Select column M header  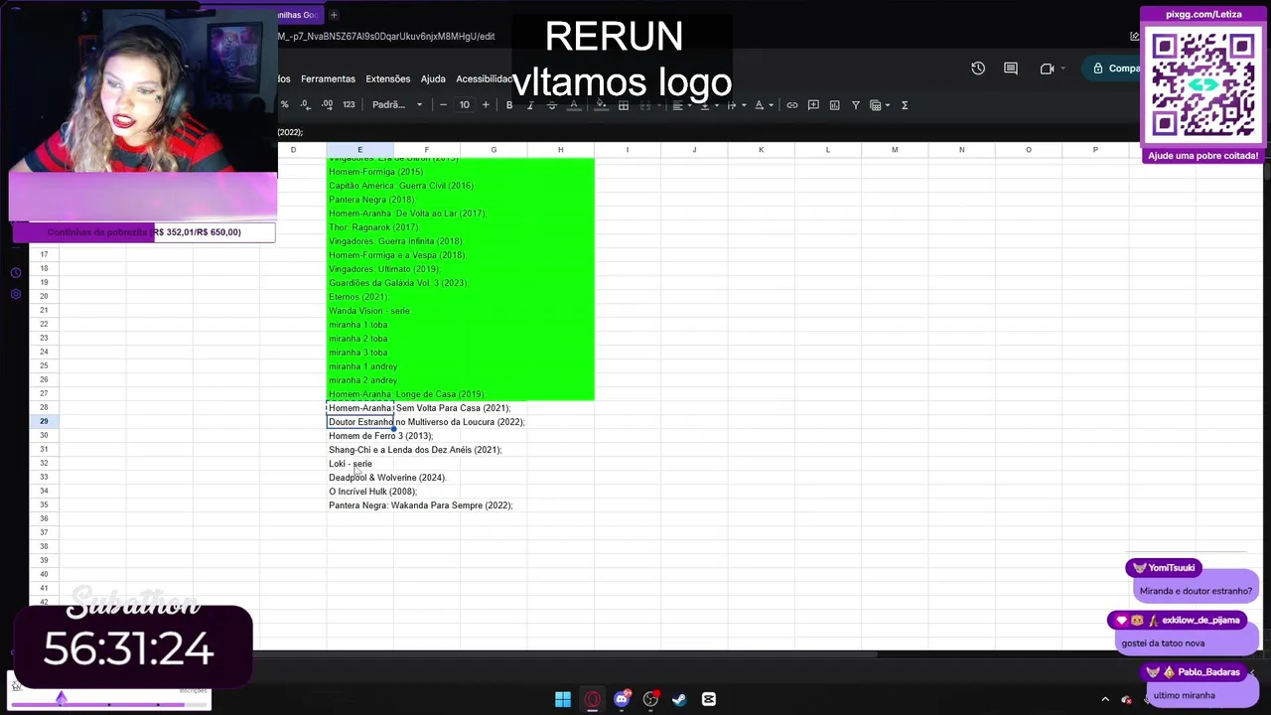(895, 150)
